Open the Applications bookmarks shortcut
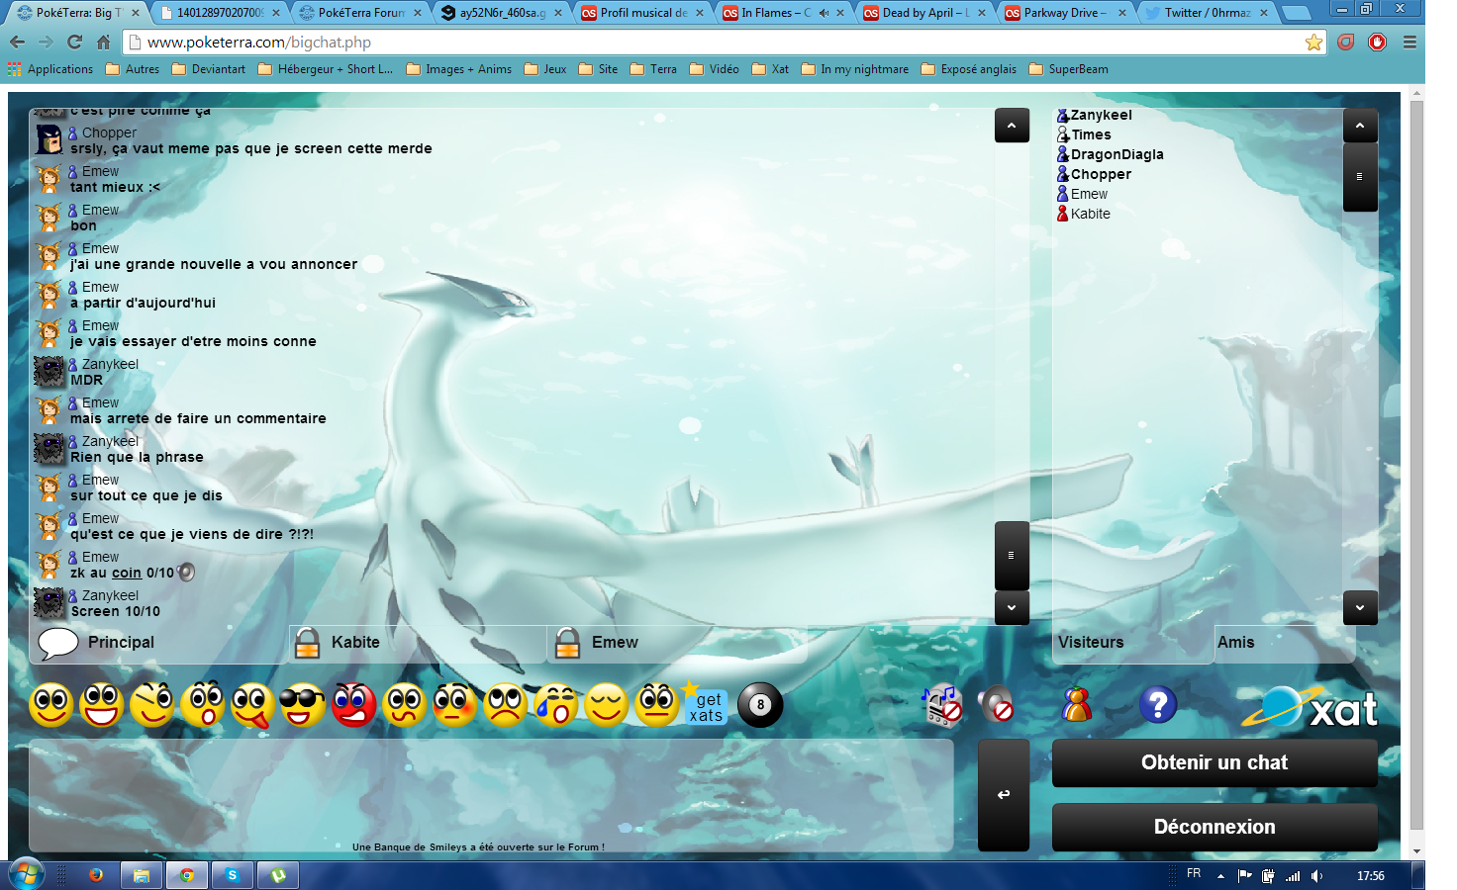 tap(50, 69)
